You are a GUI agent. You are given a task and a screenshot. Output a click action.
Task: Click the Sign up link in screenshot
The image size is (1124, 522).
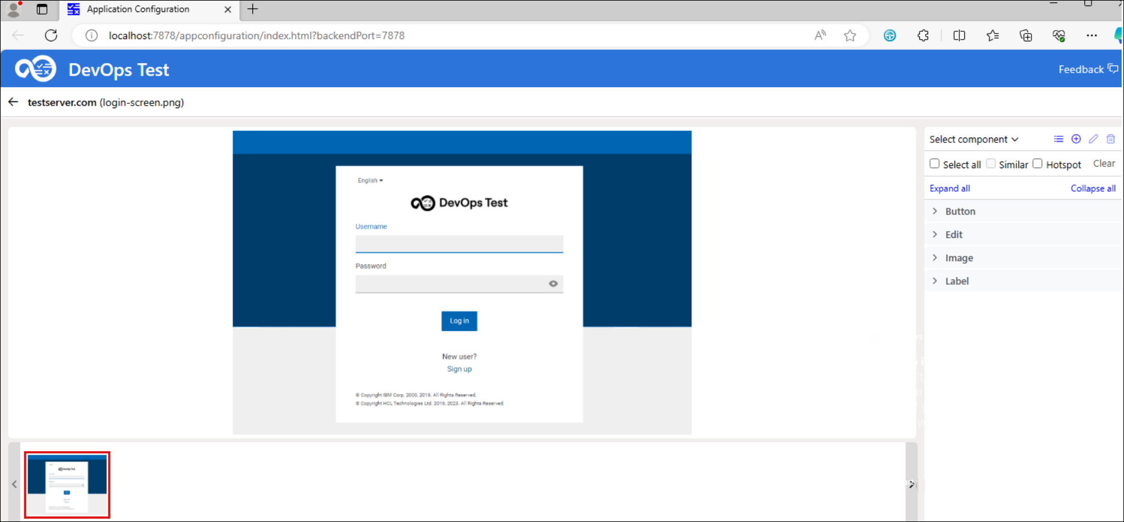click(x=460, y=369)
